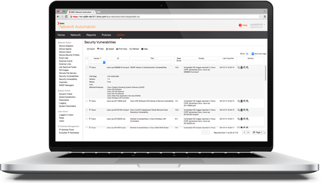
Task: Open the Reports menu
Action: 91,35
